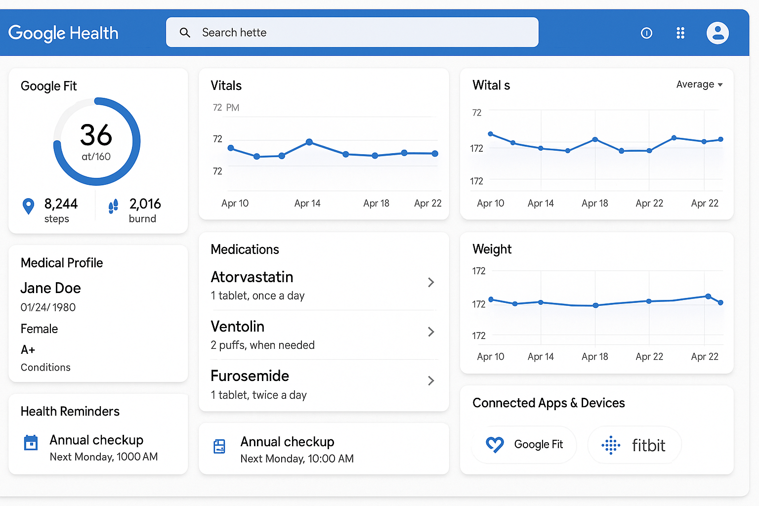
Task: Click the document icon beside Annual checkup appointment
Action: (220, 446)
